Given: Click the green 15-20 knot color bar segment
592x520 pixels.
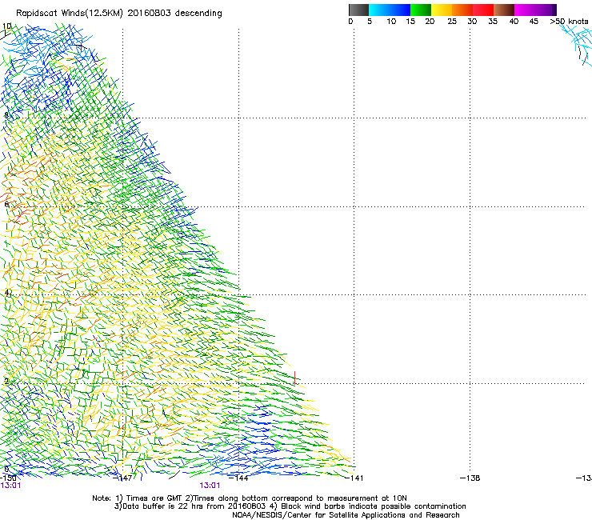Looking at the screenshot, I should coord(421,10).
